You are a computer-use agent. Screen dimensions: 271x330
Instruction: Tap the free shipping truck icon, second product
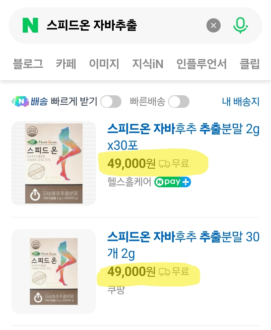(165, 272)
